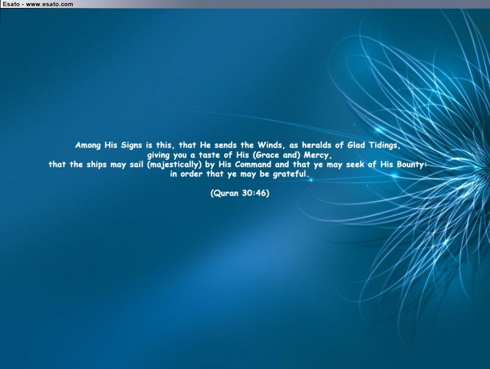Click the line 'in order that ye may be grateful.'
Image resolution: width=490 pixels, height=369 pixels.
239,174
